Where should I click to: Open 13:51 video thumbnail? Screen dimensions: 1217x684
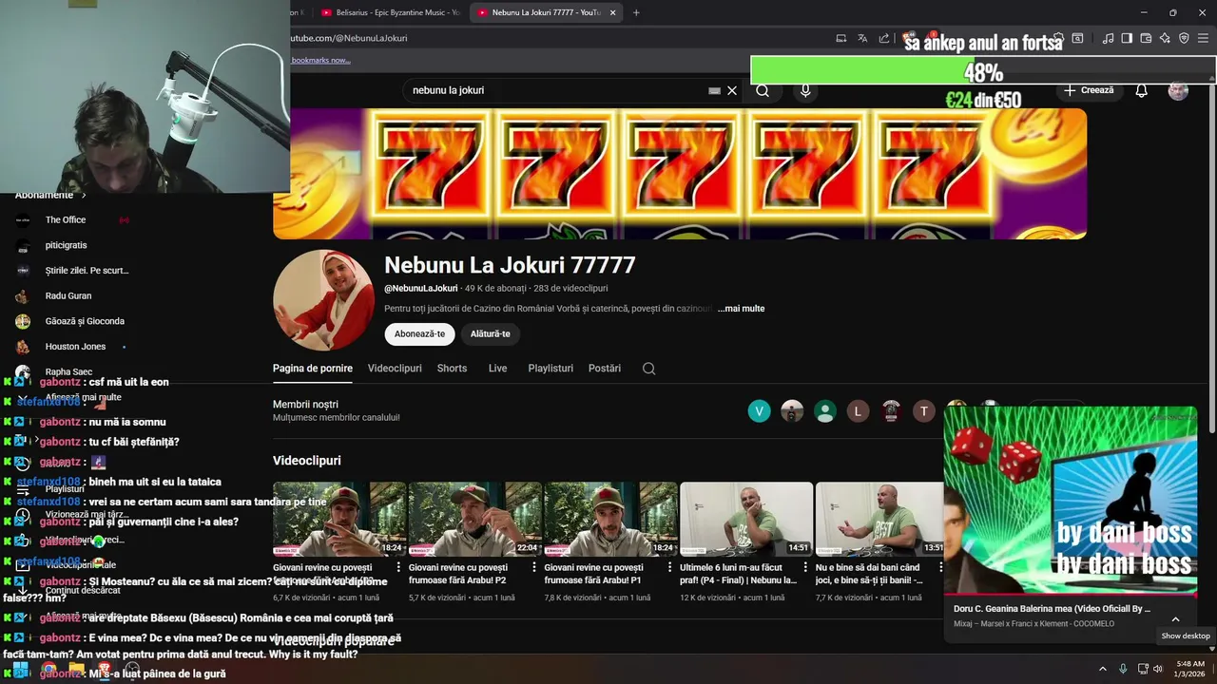[880, 519]
